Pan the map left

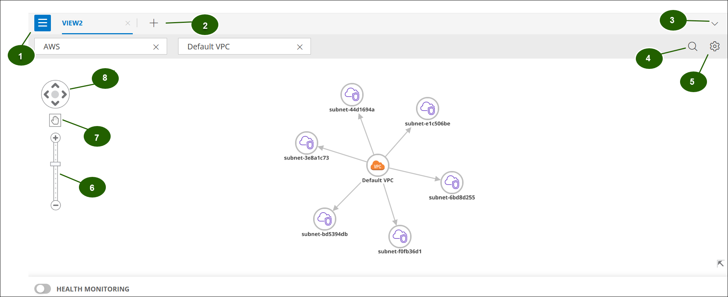46,94
